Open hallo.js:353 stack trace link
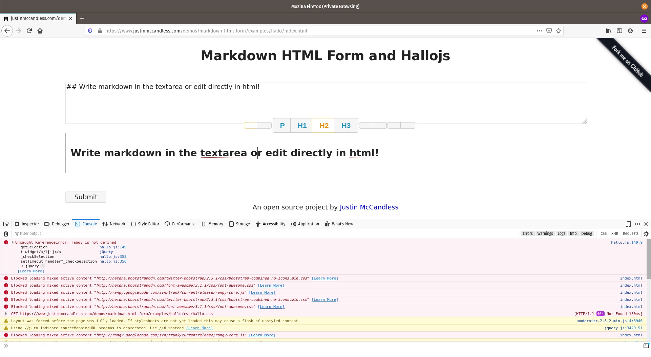The height and width of the screenshot is (357, 651). [x=113, y=256]
